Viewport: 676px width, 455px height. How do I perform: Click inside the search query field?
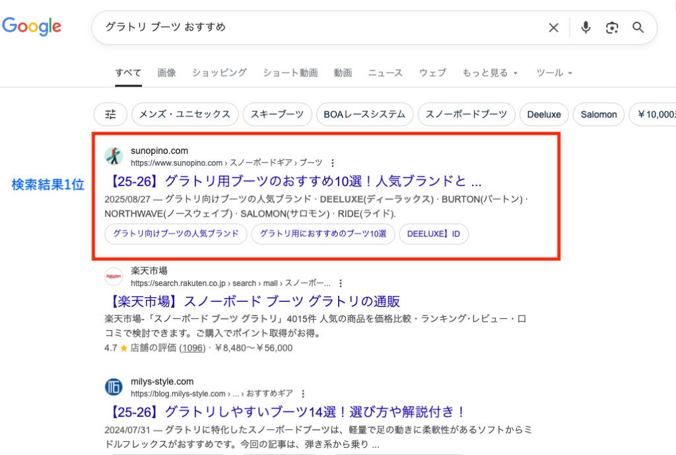pos(319,27)
